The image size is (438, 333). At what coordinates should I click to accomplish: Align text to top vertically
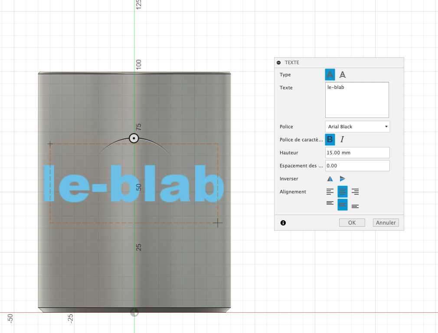pos(330,203)
